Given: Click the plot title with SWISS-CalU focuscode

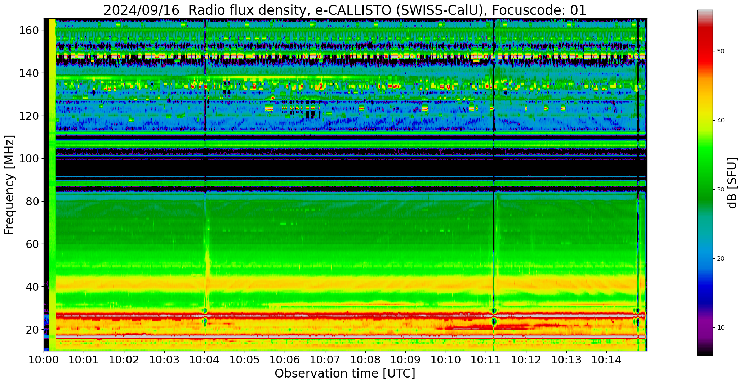Looking at the screenshot, I should 345,10.
